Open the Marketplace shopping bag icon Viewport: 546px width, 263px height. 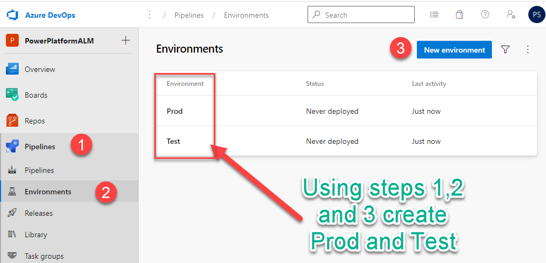459,14
